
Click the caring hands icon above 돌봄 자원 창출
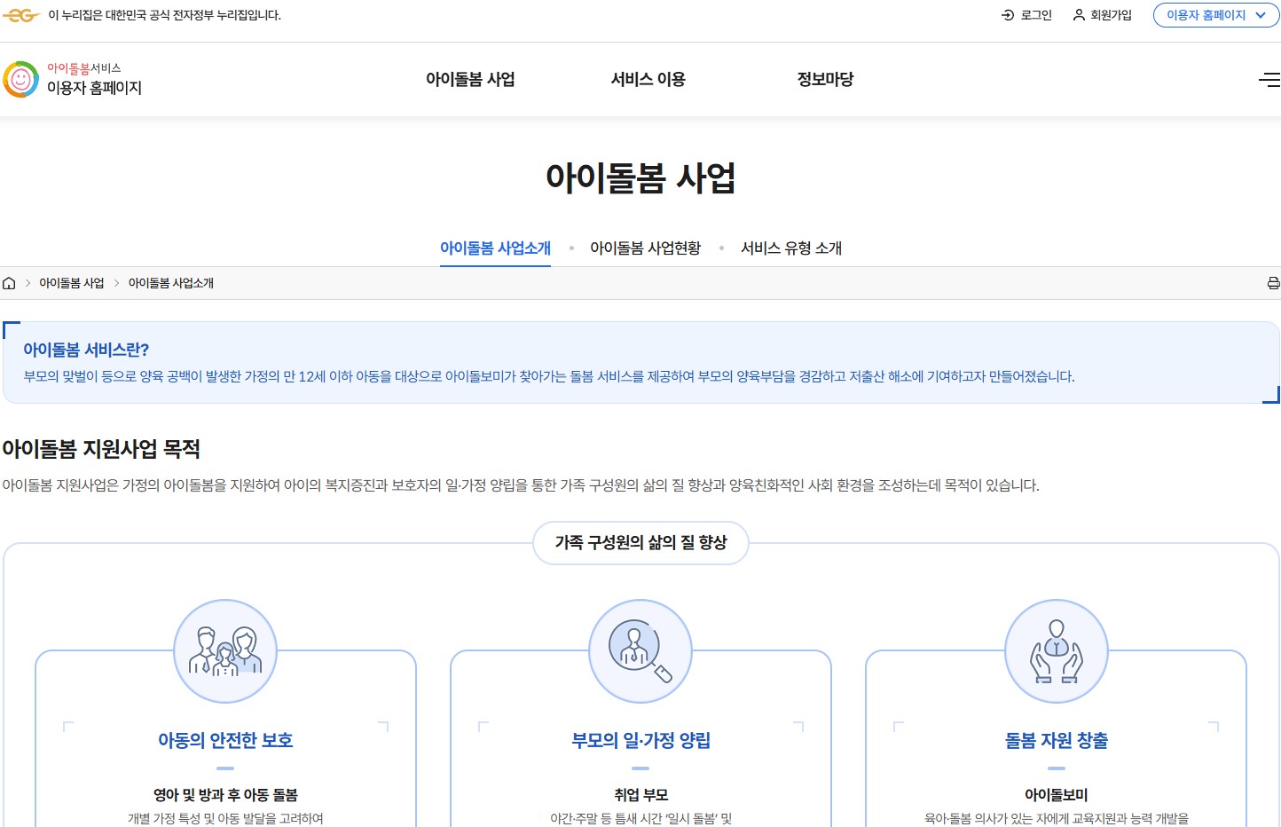pos(1056,650)
